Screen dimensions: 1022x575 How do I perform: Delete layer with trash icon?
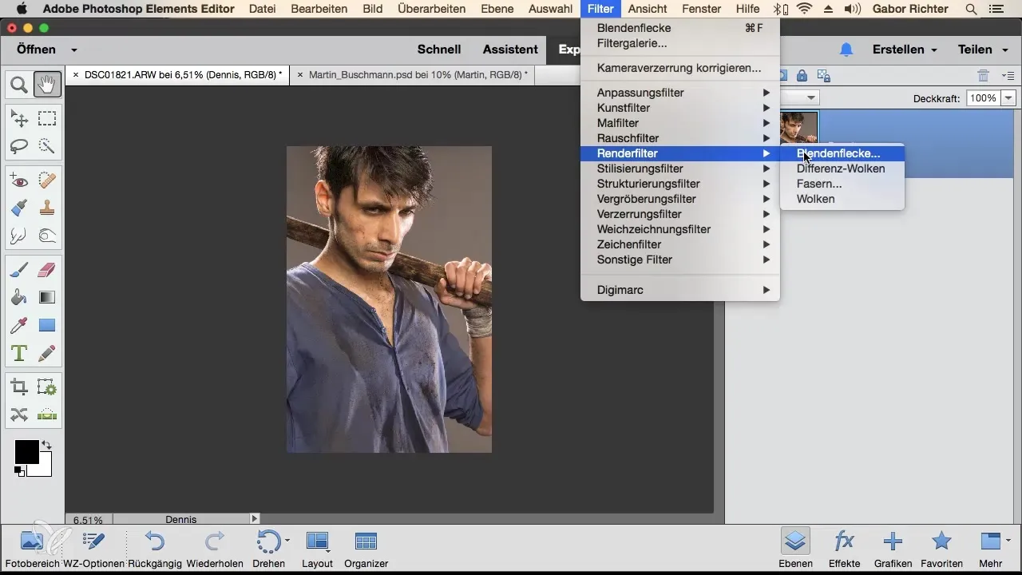(983, 76)
